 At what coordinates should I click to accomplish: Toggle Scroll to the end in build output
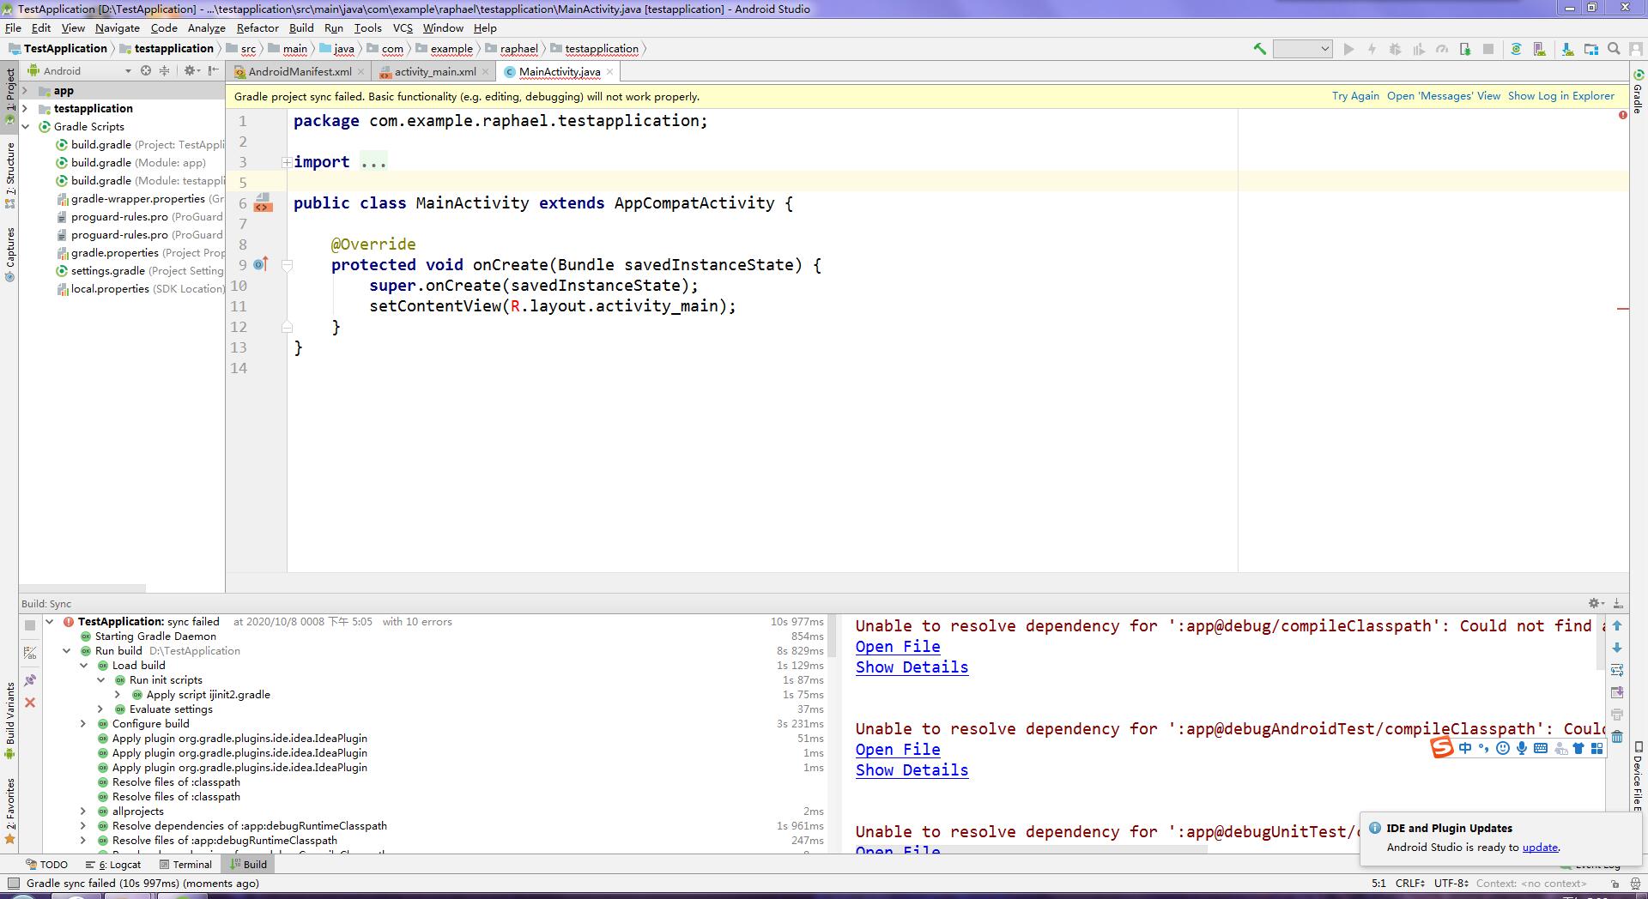click(1617, 692)
